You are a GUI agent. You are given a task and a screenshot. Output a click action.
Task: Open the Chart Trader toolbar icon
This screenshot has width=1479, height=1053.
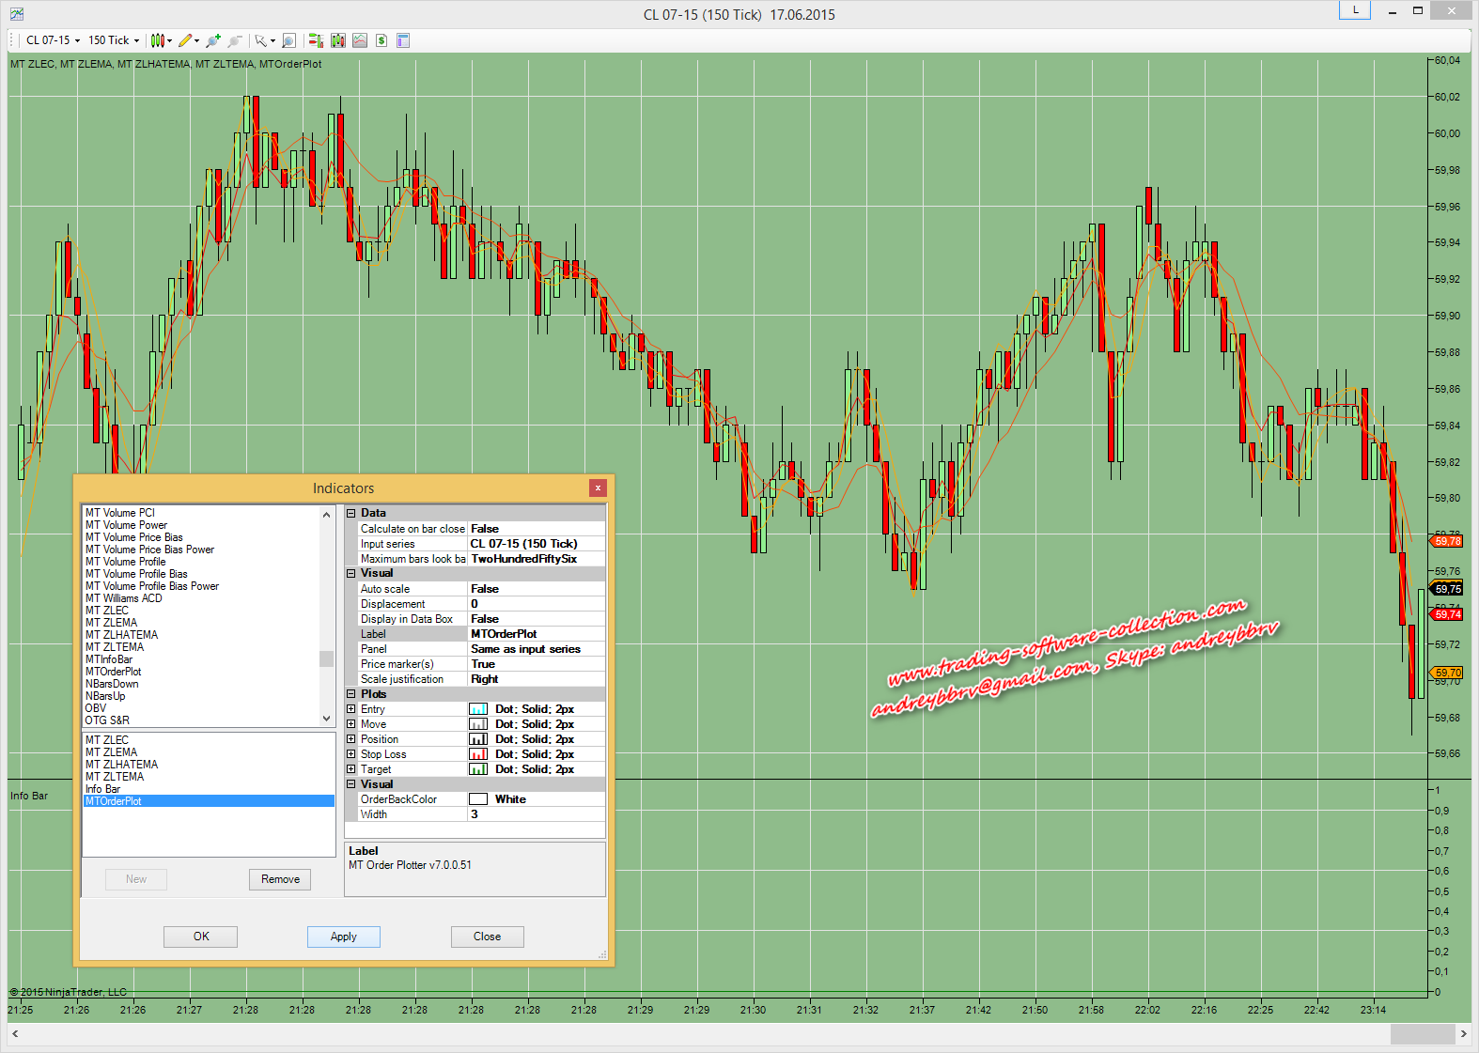pyautogui.click(x=316, y=40)
